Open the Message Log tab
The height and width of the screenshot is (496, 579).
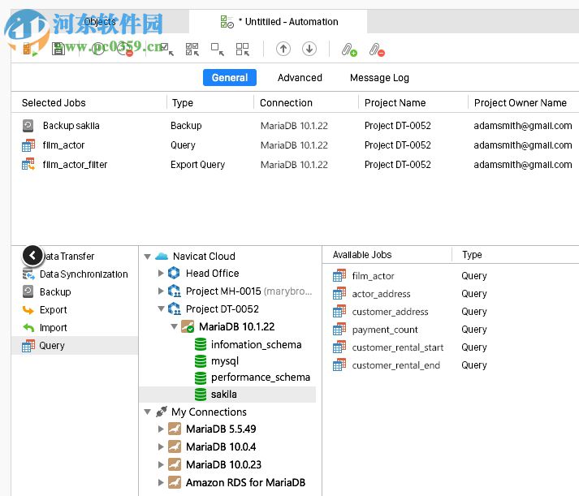[x=379, y=77]
